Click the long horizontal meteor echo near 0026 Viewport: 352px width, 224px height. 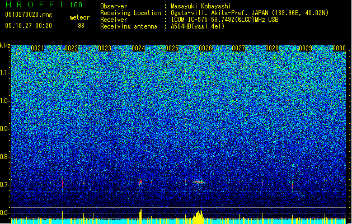click(x=199, y=182)
